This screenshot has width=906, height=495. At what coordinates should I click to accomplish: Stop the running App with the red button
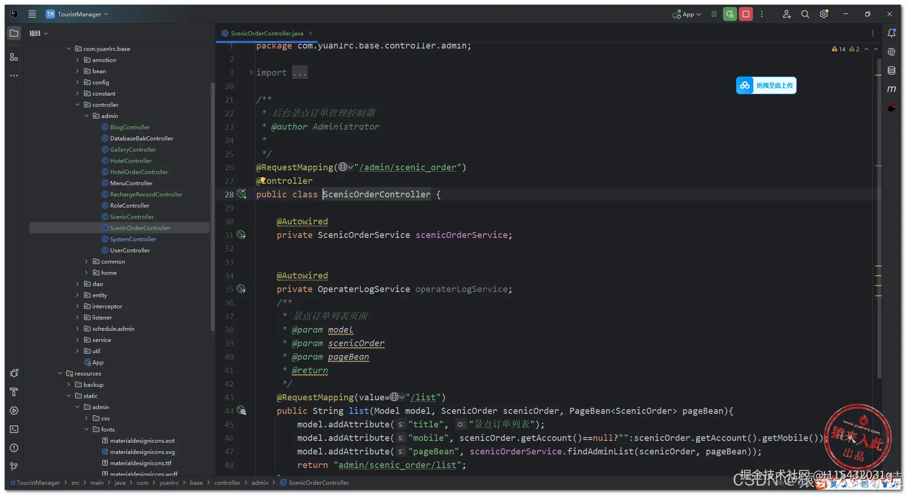pyautogui.click(x=746, y=14)
